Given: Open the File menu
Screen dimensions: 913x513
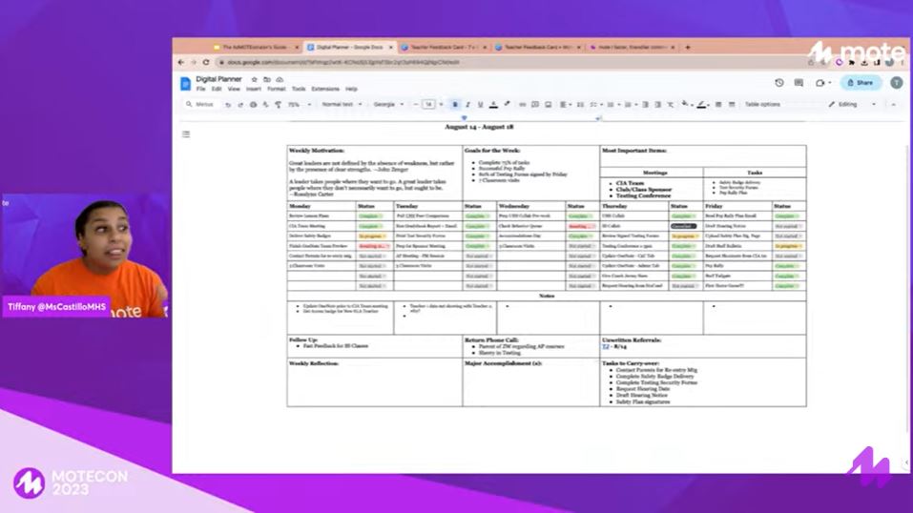Looking at the screenshot, I should click(x=201, y=89).
